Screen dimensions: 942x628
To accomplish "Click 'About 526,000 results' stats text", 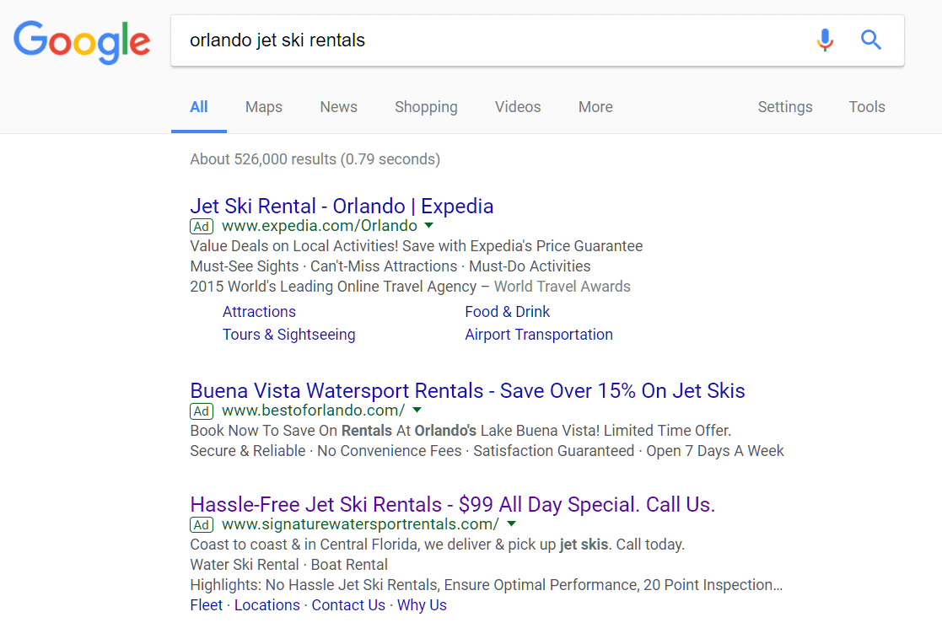I will click(315, 159).
